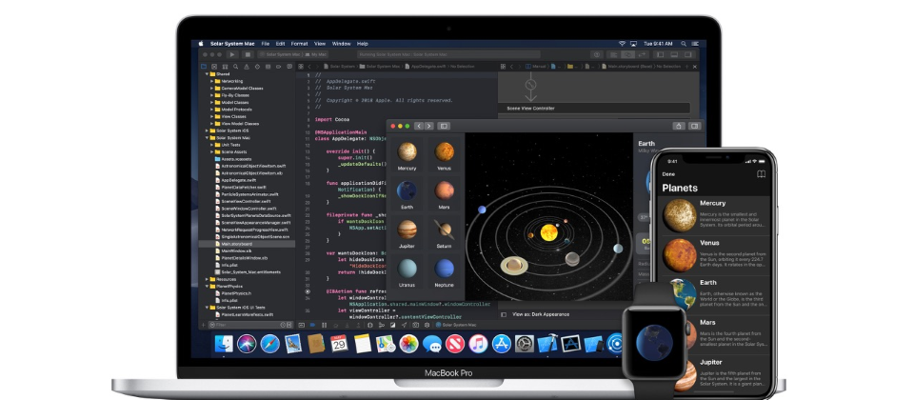Click the Share button in planet window
The height and width of the screenshot is (400, 914).
[679, 126]
